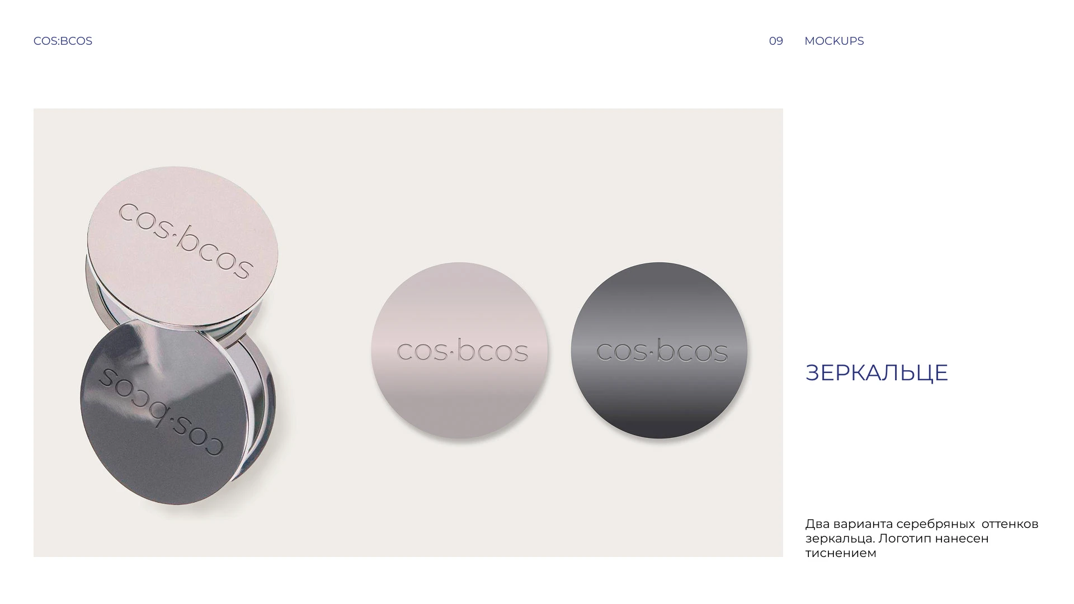Click the word 'тиснением' in the description
1074x604 pixels.
pyautogui.click(x=841, y=553)
